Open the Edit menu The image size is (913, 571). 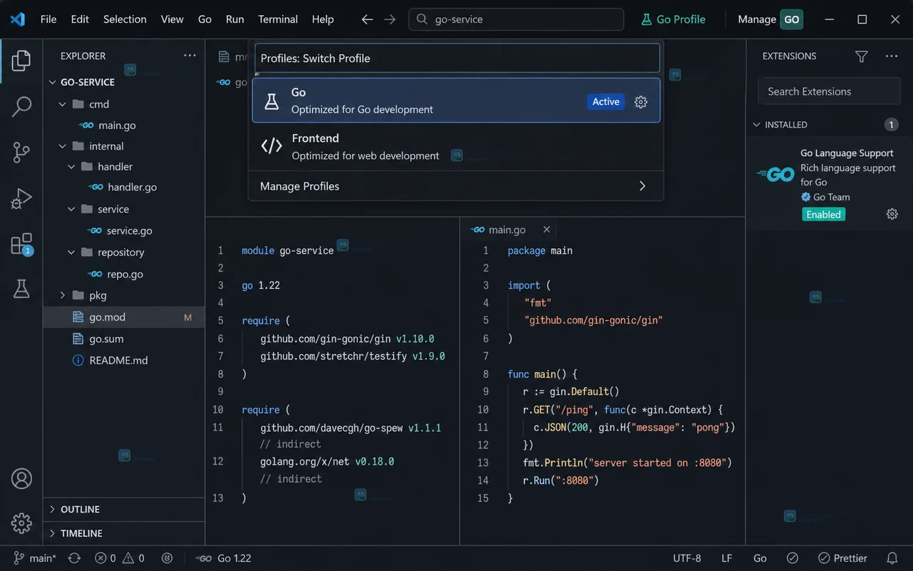80,19
